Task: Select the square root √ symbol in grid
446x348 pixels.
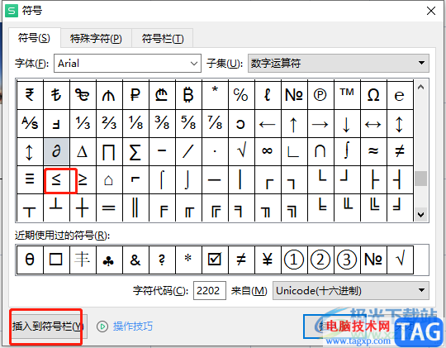Action: coord(241,151)
